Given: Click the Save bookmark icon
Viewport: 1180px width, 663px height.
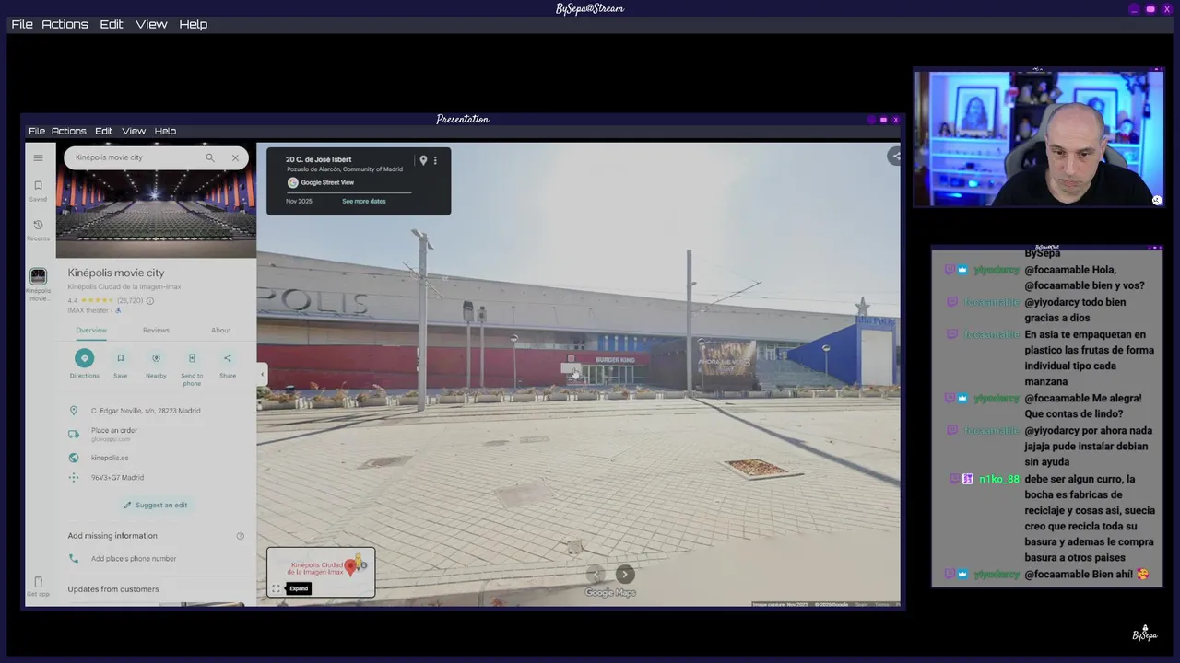Looking at the screenshot, I should [120, 358].
